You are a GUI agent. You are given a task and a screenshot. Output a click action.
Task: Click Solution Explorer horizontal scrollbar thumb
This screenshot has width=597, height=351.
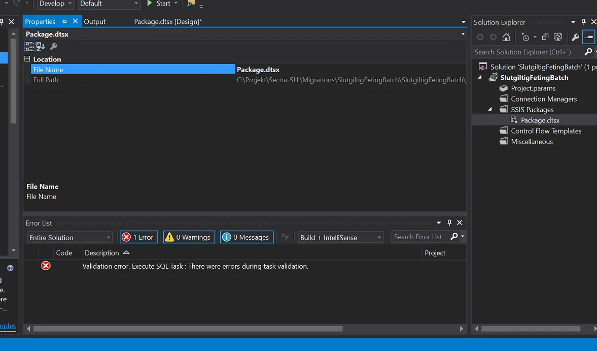point(531,329)
